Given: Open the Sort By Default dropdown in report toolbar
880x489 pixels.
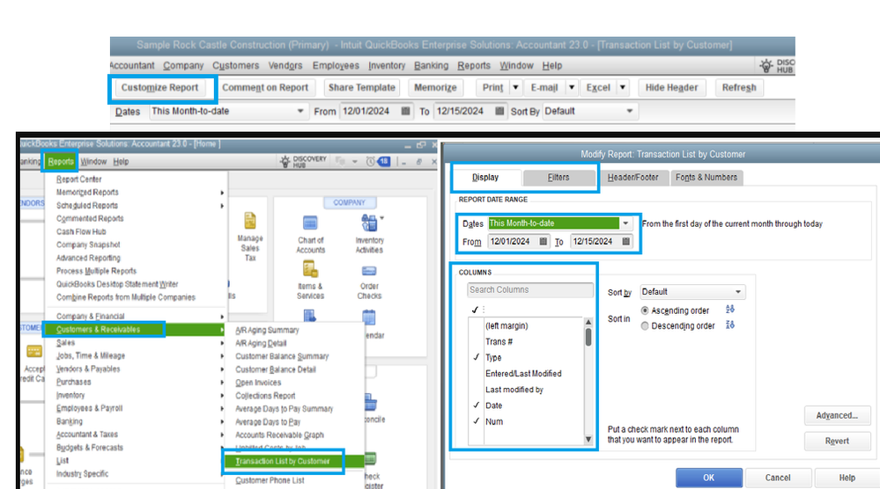Looking at the screenshot, I should pos(629,111).
